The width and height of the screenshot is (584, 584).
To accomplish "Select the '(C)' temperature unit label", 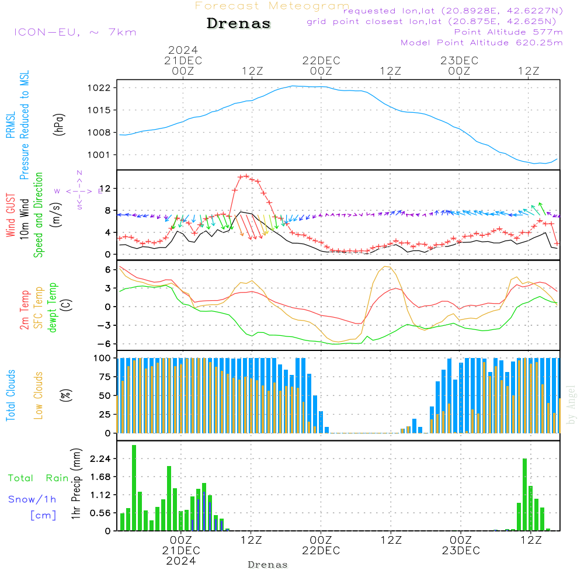I will [x=66, y=305].
